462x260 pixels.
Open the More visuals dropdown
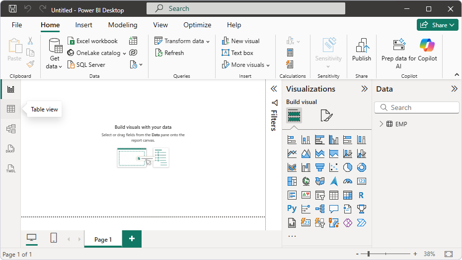click(x=246, y=65)
